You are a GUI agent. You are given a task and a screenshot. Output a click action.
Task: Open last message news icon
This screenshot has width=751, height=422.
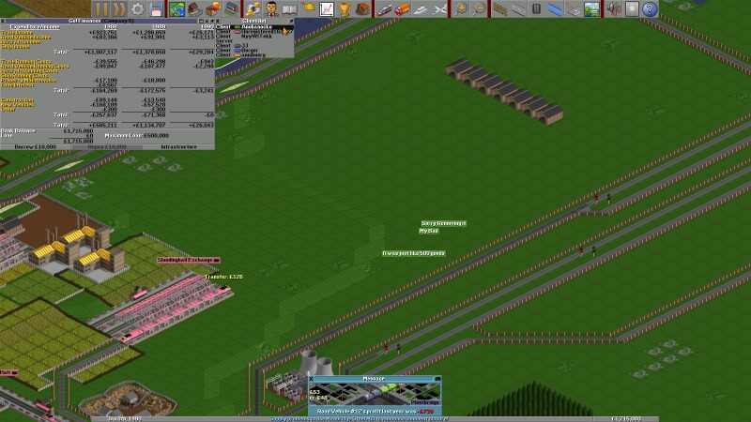point(631,8)
